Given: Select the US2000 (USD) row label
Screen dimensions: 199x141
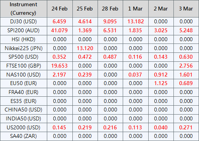Looking at the screenshot, I should click(x=24, y=127).
